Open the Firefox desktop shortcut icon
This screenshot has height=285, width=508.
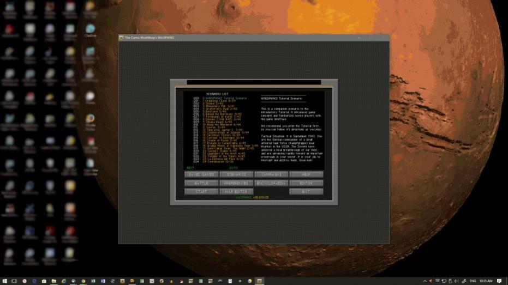coord(90,118)
